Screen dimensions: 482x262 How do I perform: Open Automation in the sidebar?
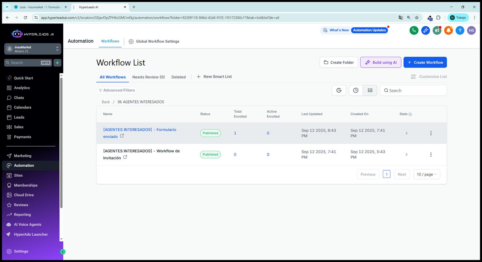pos(31,166)
